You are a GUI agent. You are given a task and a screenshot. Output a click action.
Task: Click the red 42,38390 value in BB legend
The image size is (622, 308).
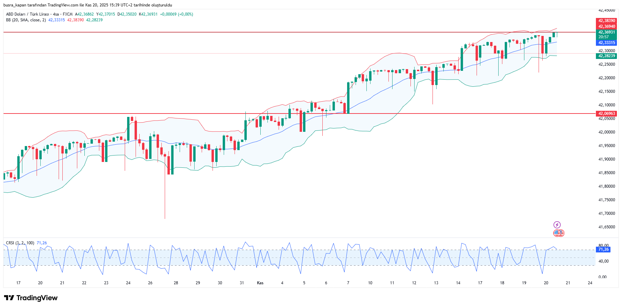click(74, 20)
